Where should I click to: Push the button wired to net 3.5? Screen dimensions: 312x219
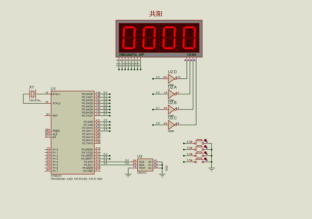(199, 160)
